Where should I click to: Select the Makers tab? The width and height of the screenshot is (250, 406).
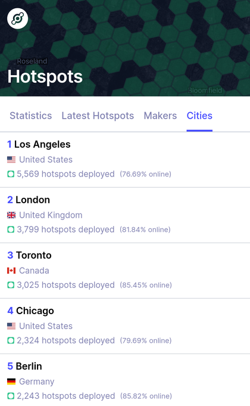(160, 116)
